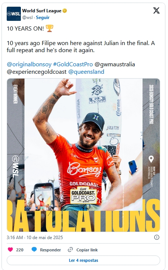Viewport: 168px width, 270px height.
Task: Click the trophy emoji
Action: click(x=50, y=28)
